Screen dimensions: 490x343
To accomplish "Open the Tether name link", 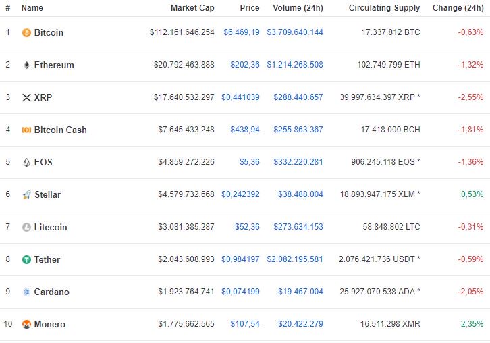I will 47,259.
